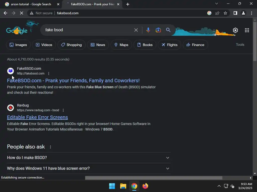Filter results by Shopping
Viewport: 257px width, 192px height.
(71, 45)
